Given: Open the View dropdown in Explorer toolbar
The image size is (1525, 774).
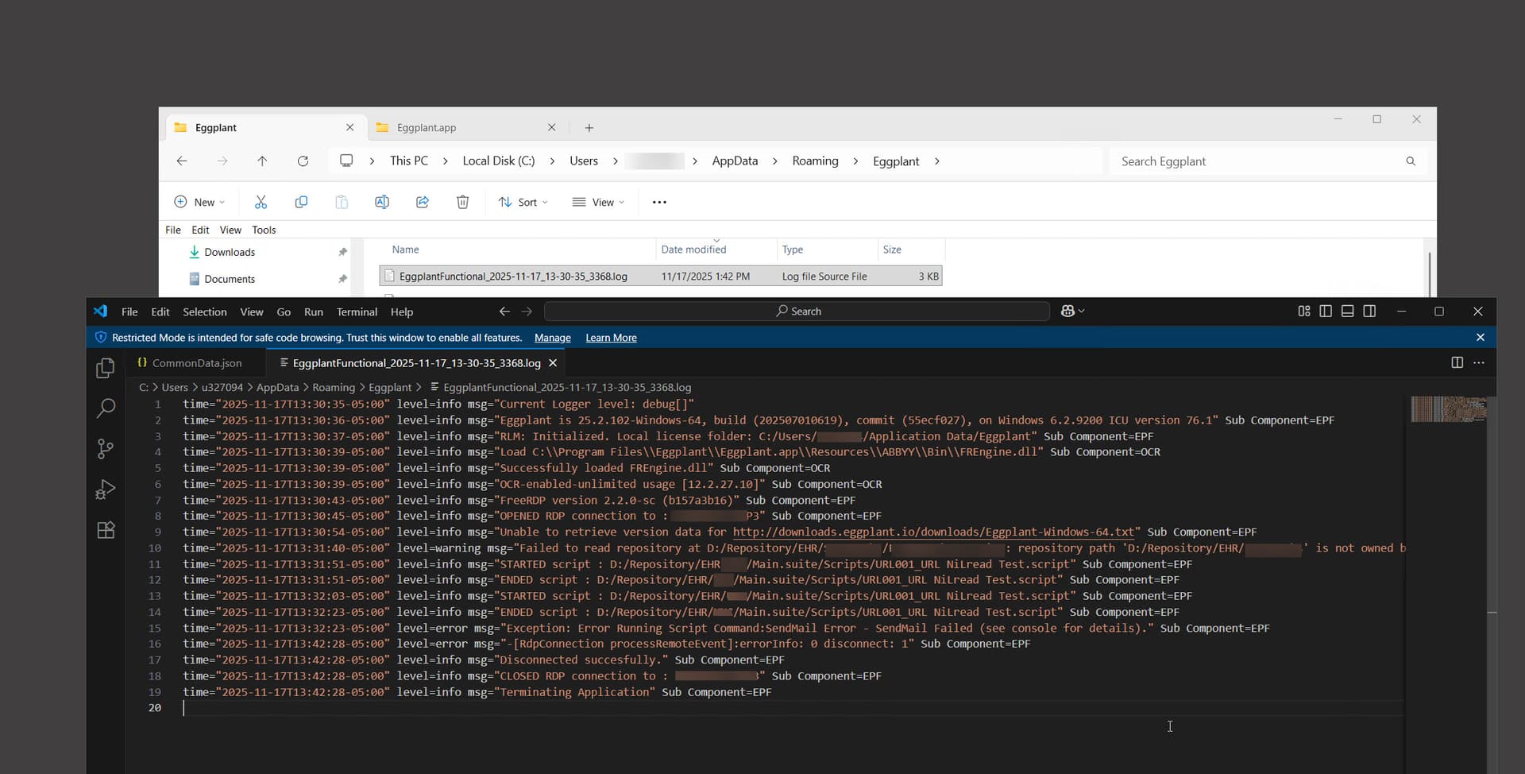Looking at the screenshot, I should (598, 202).
